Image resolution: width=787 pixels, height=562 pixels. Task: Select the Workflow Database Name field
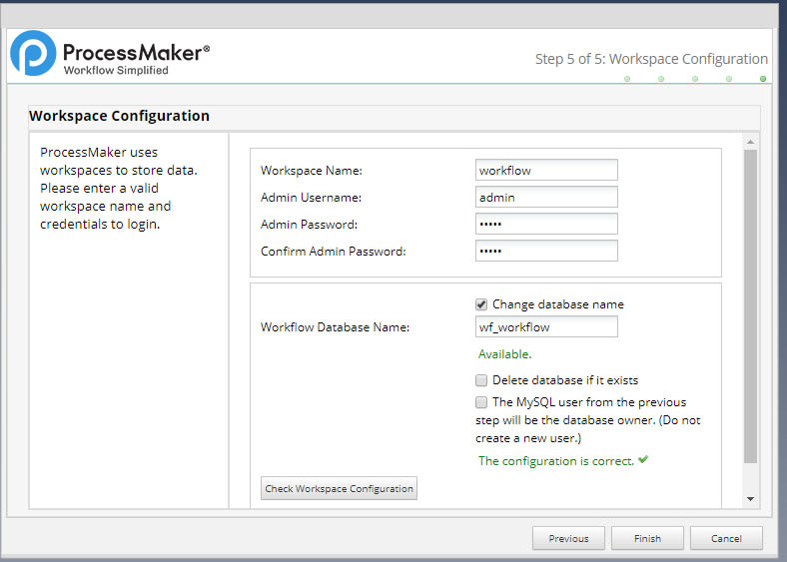546,327
